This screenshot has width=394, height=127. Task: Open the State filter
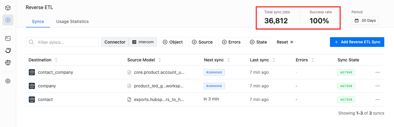258,42
